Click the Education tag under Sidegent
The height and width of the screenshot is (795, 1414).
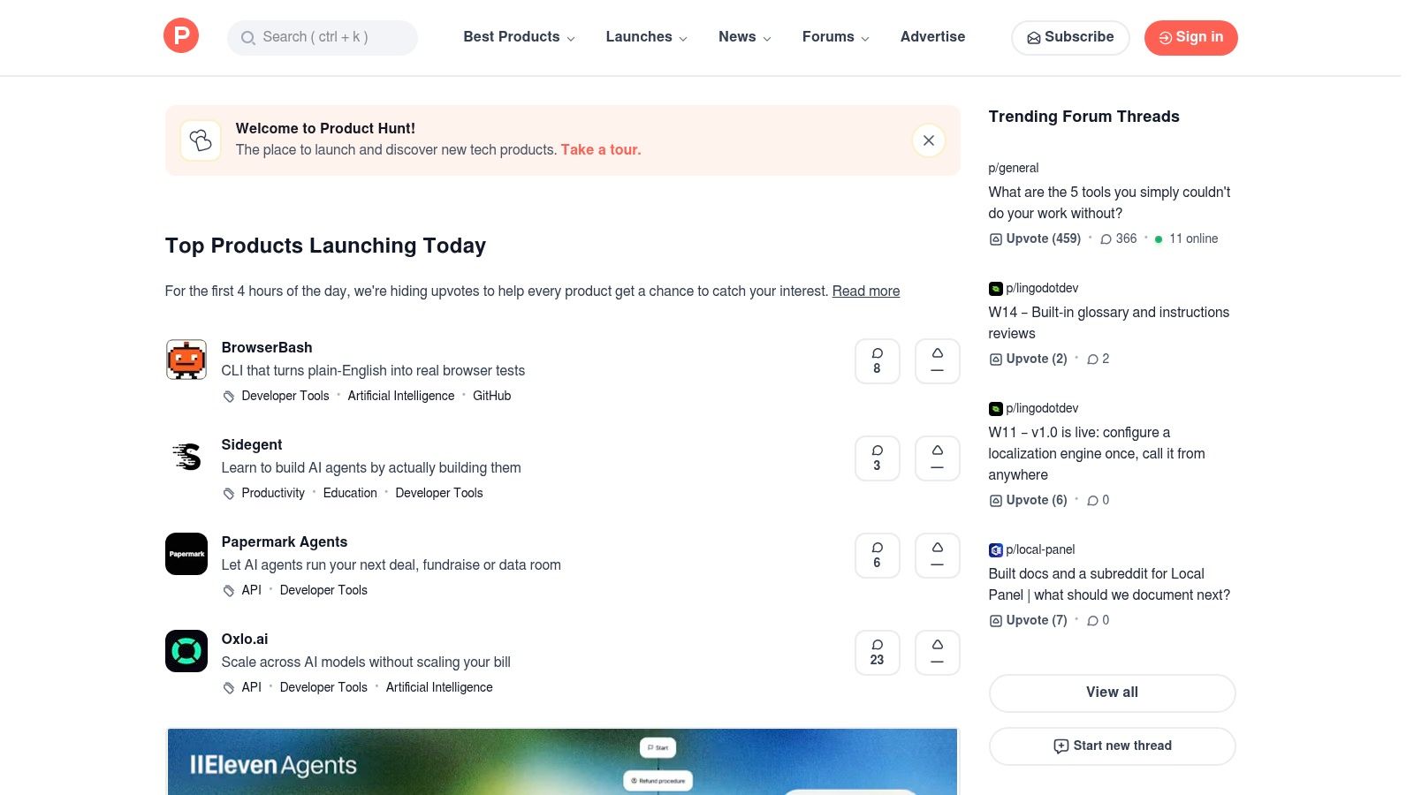pyautogui.click(x=350, y=493)
